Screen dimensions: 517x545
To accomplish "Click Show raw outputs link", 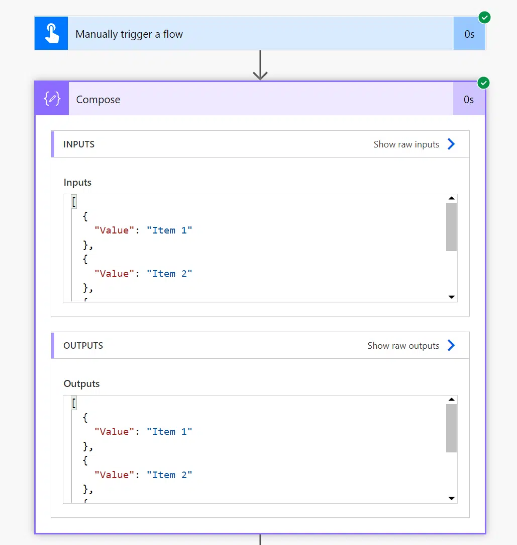I will pyautogui.click(x=403, y=346).
